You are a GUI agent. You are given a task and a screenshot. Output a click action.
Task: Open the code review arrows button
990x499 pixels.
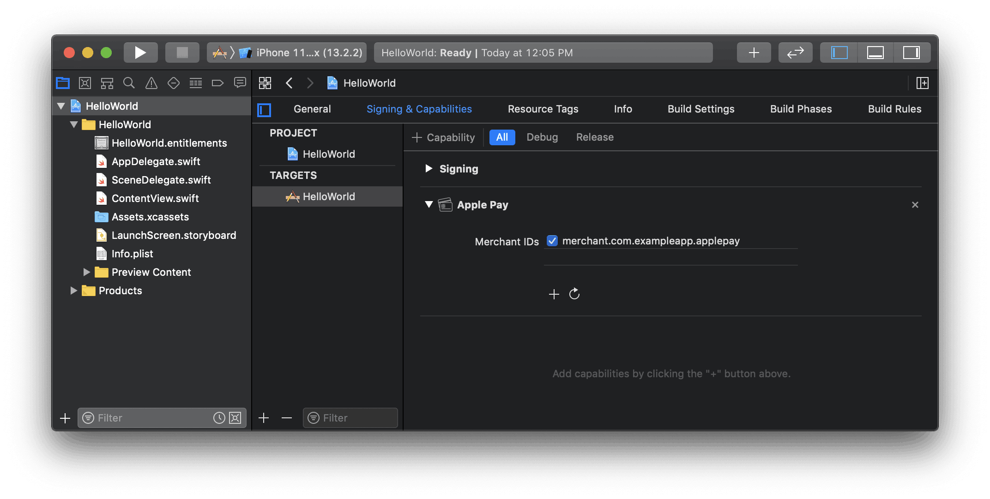[x=795, y=53]
